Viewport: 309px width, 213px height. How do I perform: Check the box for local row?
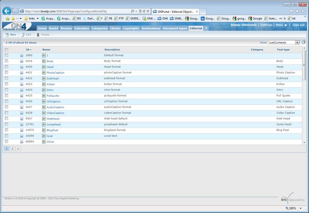coord(6,136)
